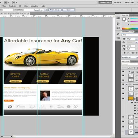Open the Window menu

35,6
